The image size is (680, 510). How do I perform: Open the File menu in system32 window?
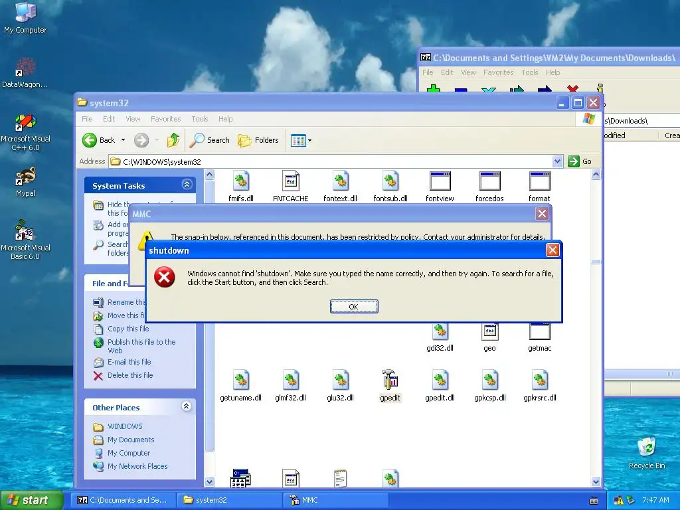pyautogui.click(x=87, y=119)
